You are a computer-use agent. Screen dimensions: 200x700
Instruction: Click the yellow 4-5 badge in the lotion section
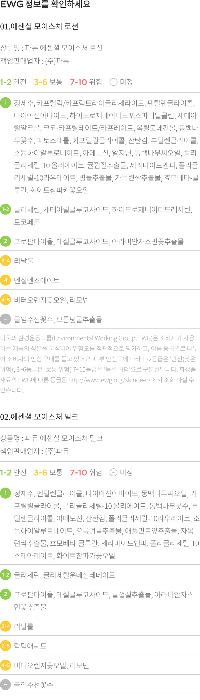pos(5,300)
